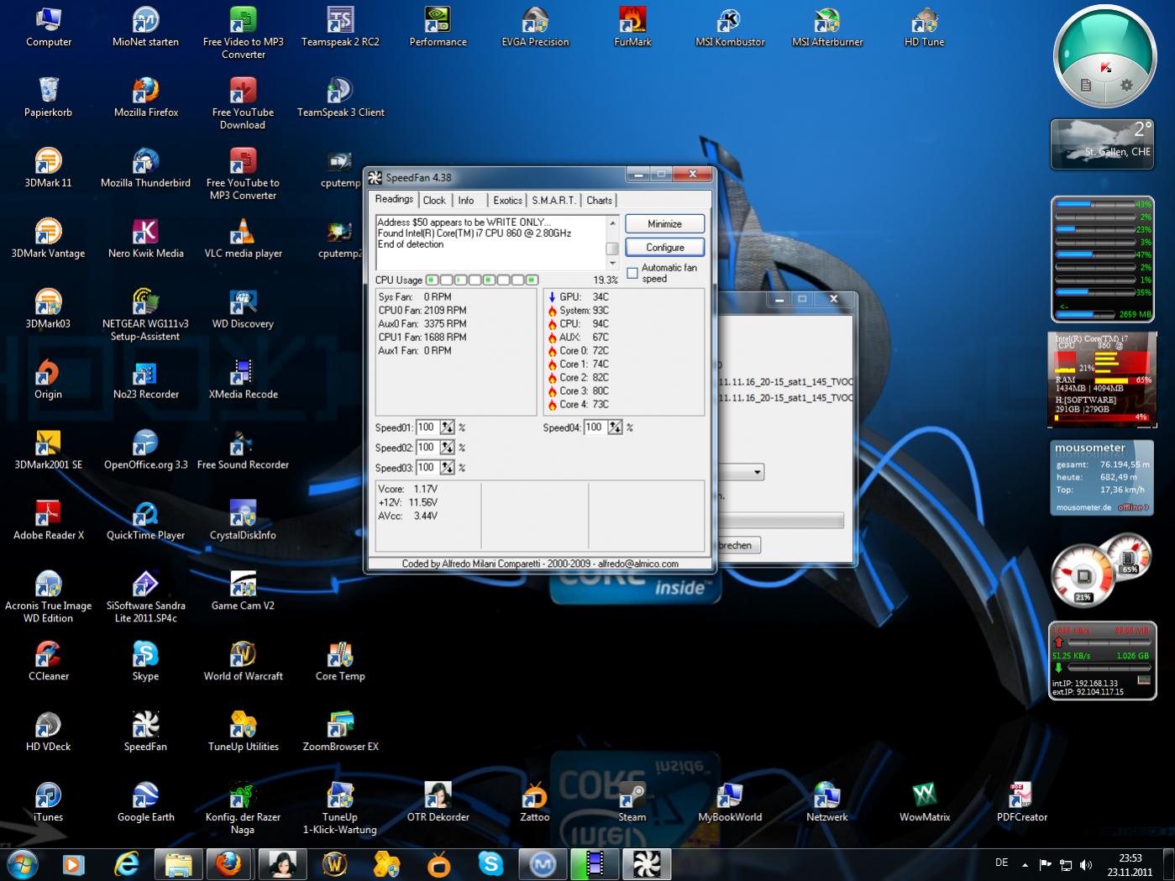1175x881 pixels.
Task: Enable the Automatic fan speed checkbox
Action: coord(632,273)
